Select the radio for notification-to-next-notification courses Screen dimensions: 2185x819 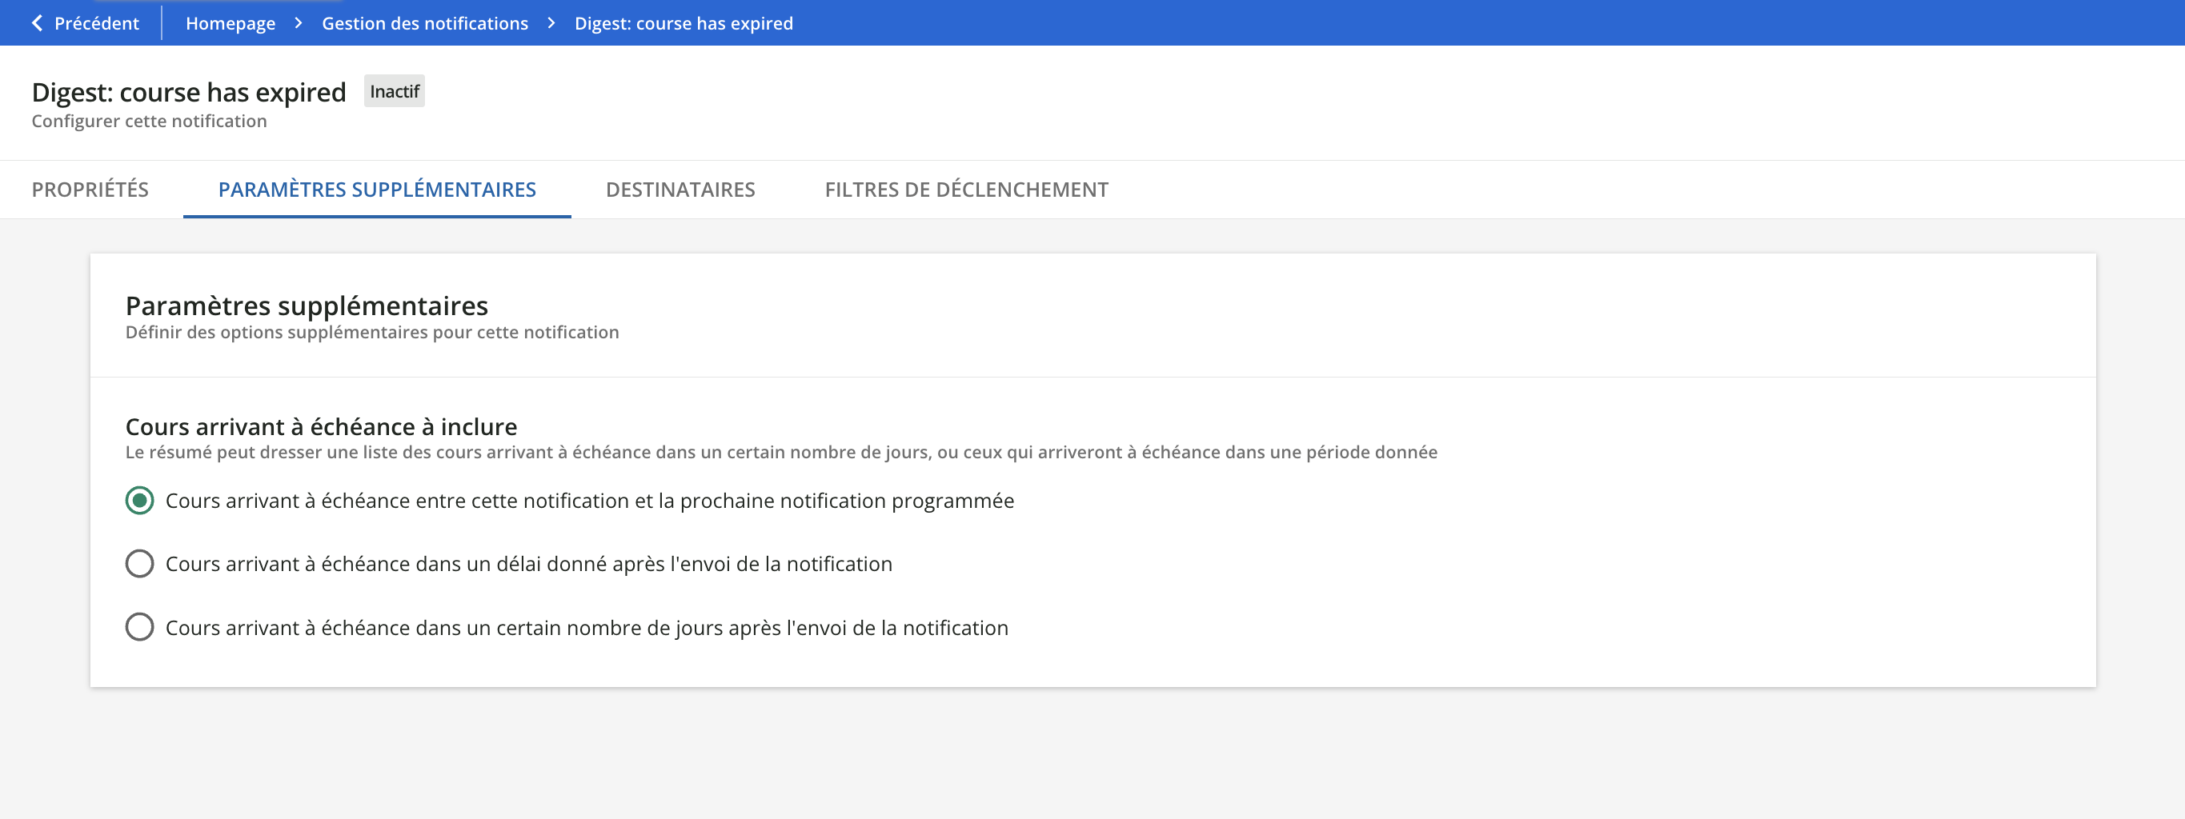[140, 500]
